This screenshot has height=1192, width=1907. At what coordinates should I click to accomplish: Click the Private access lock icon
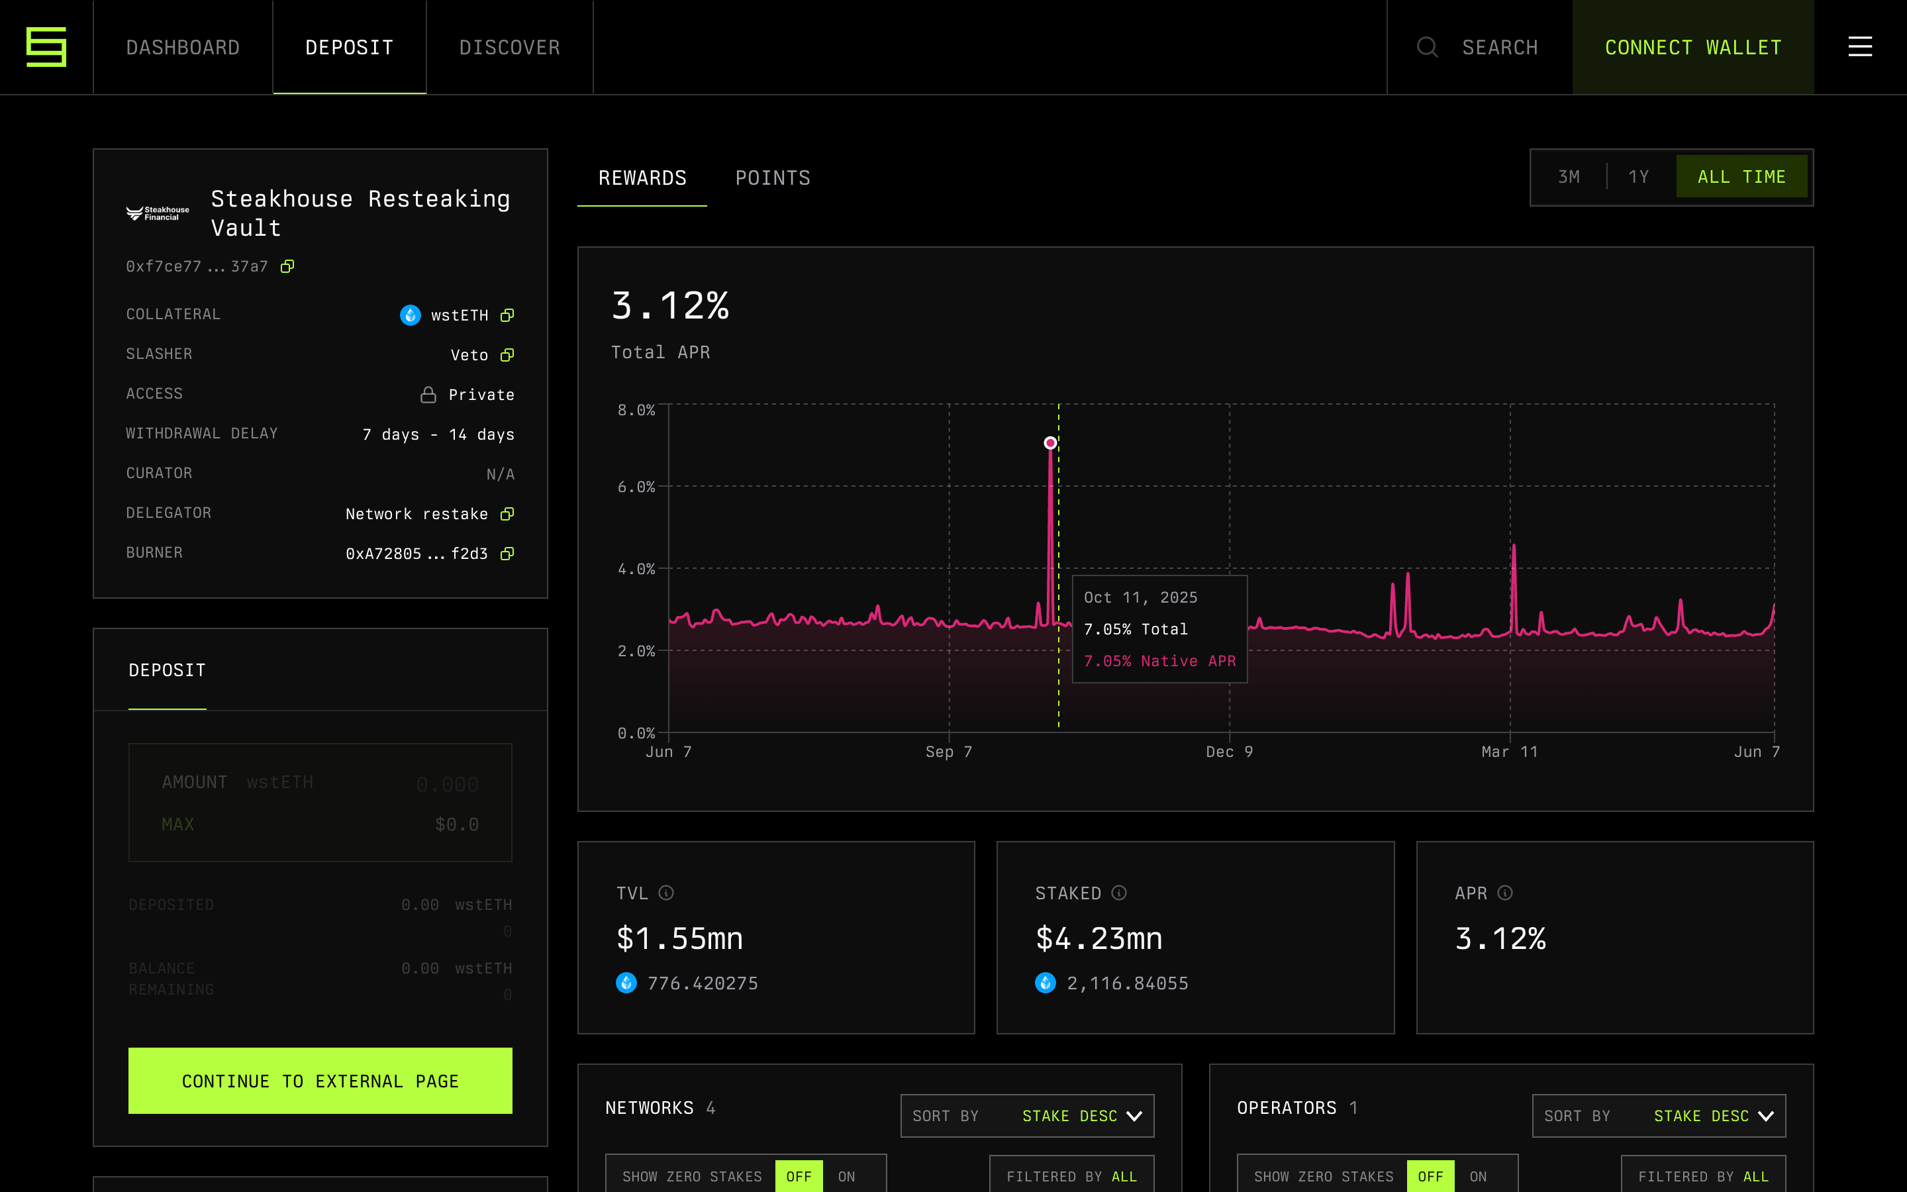click(x=428, y=394)
